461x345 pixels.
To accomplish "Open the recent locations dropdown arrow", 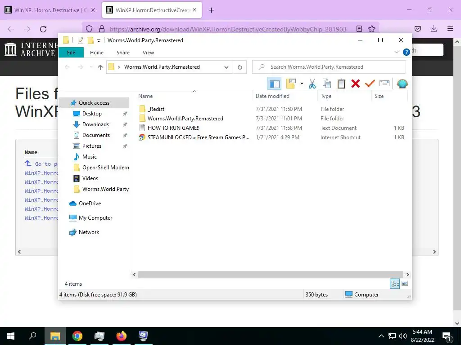I will point(91,67).
